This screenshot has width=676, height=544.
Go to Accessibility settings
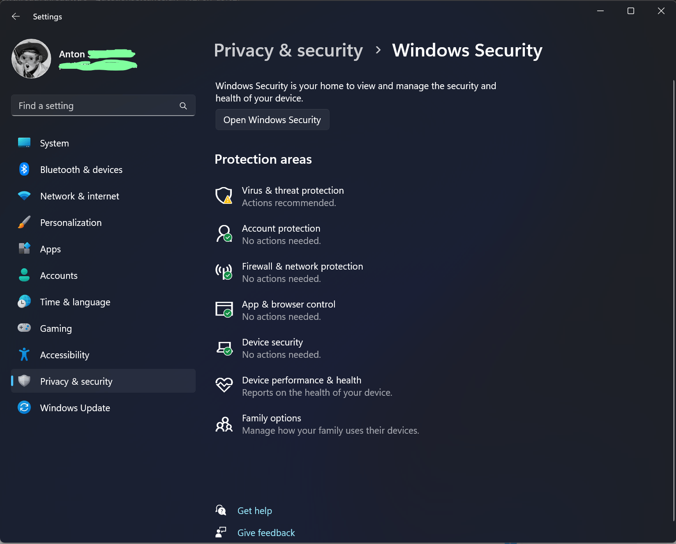(103, 355)
